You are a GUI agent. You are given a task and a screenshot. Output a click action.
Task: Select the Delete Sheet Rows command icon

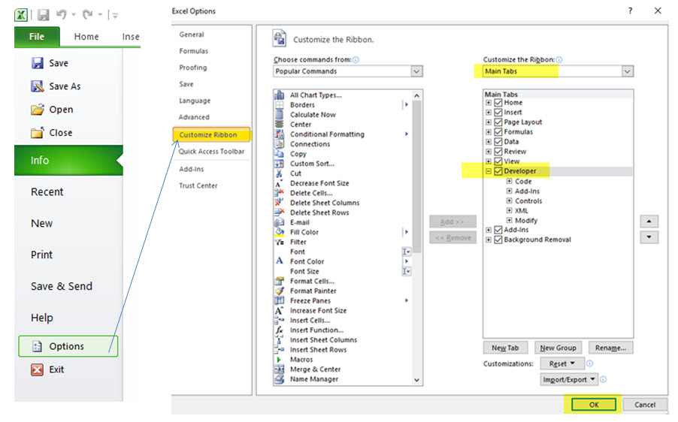(x=280, y=213)
